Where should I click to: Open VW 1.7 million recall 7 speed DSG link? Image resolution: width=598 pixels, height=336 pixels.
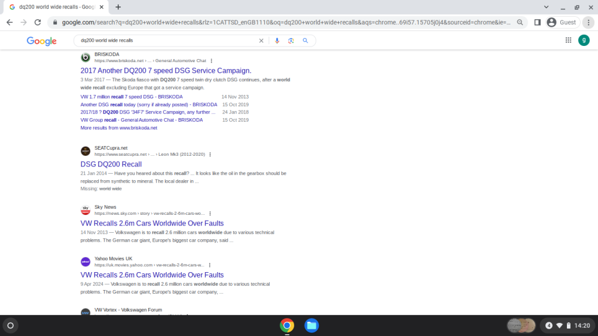(132, 97)
